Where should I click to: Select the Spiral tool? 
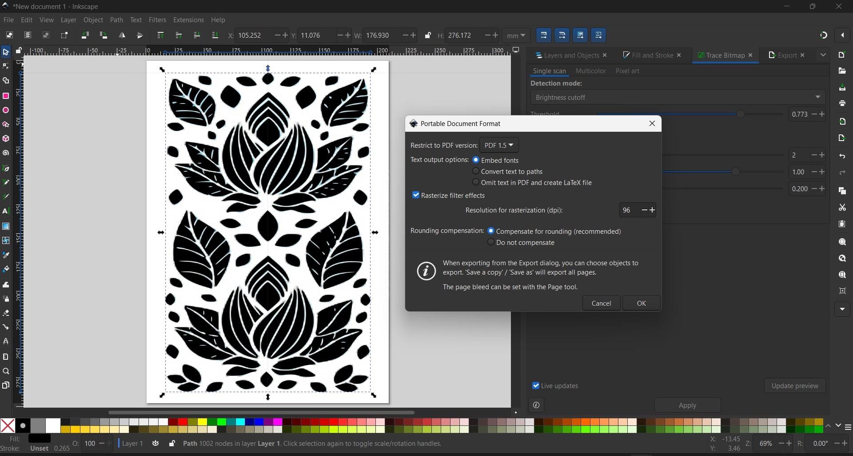click(x=6, y=153)
